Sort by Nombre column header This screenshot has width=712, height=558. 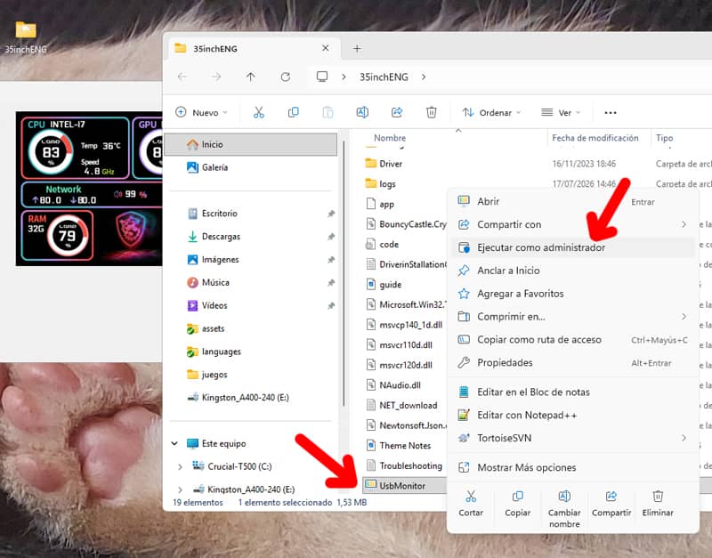coord(390,138)
